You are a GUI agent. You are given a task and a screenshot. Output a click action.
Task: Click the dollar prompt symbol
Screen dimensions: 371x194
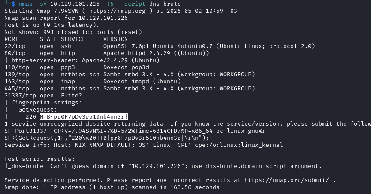tap(13, 4)
